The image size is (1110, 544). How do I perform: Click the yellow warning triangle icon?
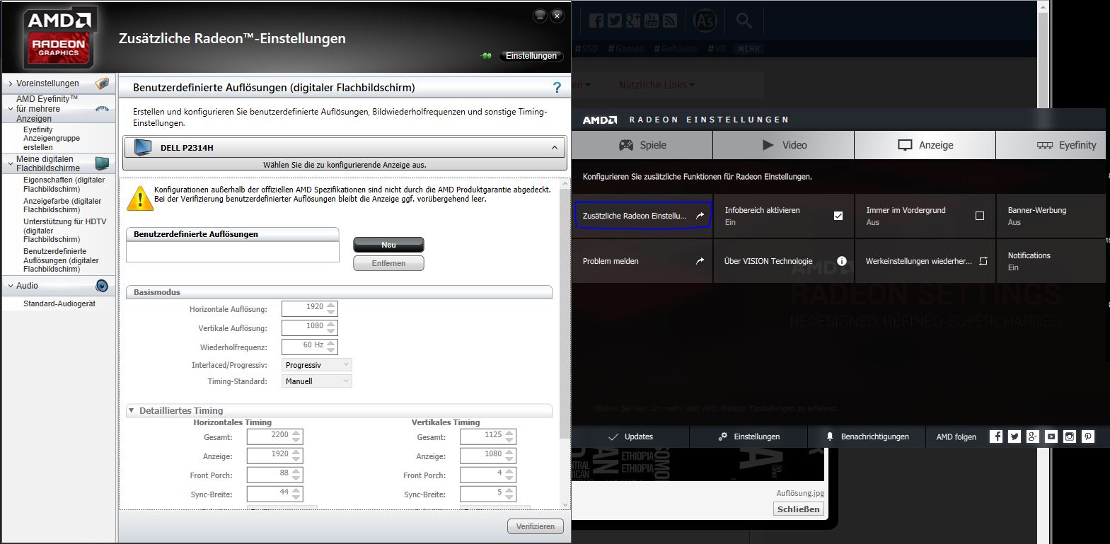click(140, 198)
